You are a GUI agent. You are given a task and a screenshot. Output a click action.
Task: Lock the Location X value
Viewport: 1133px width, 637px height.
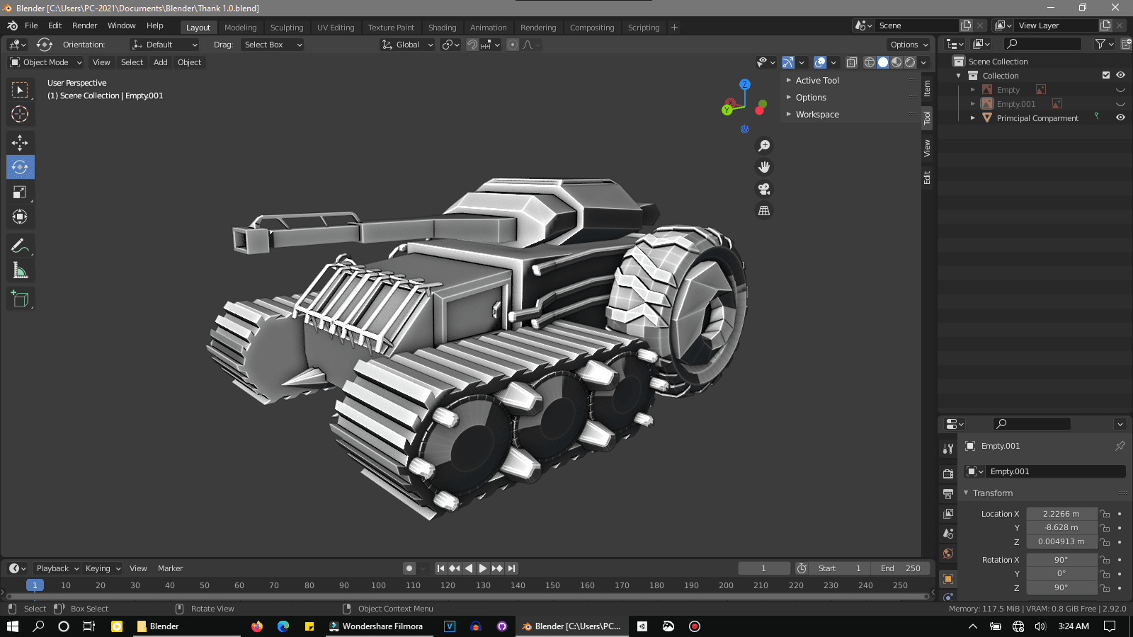point(1105,514)
